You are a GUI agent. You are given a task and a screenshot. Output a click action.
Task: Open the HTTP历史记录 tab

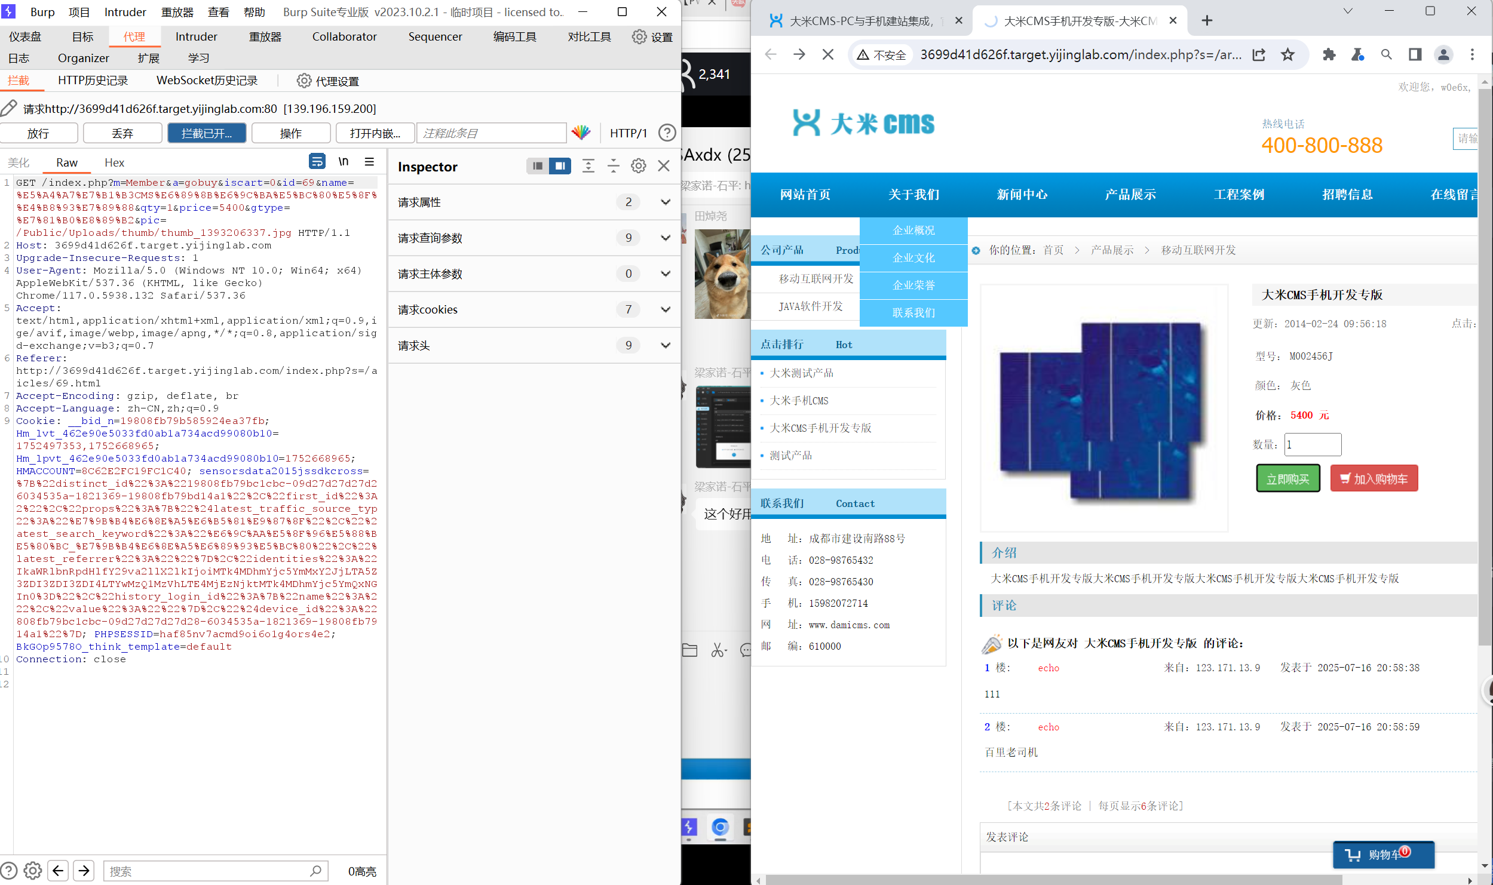[x=93, y=80]
